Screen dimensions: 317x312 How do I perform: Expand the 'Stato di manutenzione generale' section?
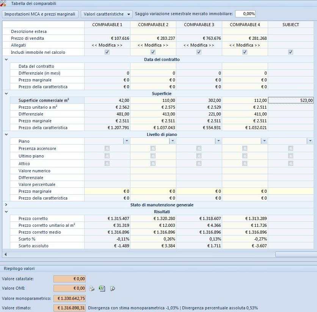click(6, 205)
